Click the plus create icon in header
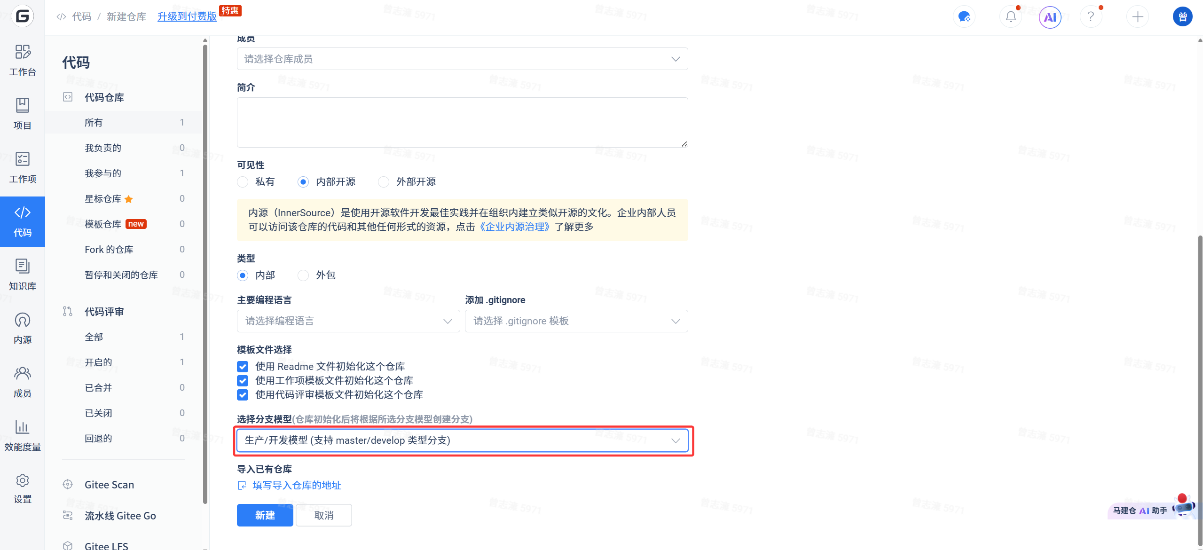1203x550 pixels. [1137, 17]
